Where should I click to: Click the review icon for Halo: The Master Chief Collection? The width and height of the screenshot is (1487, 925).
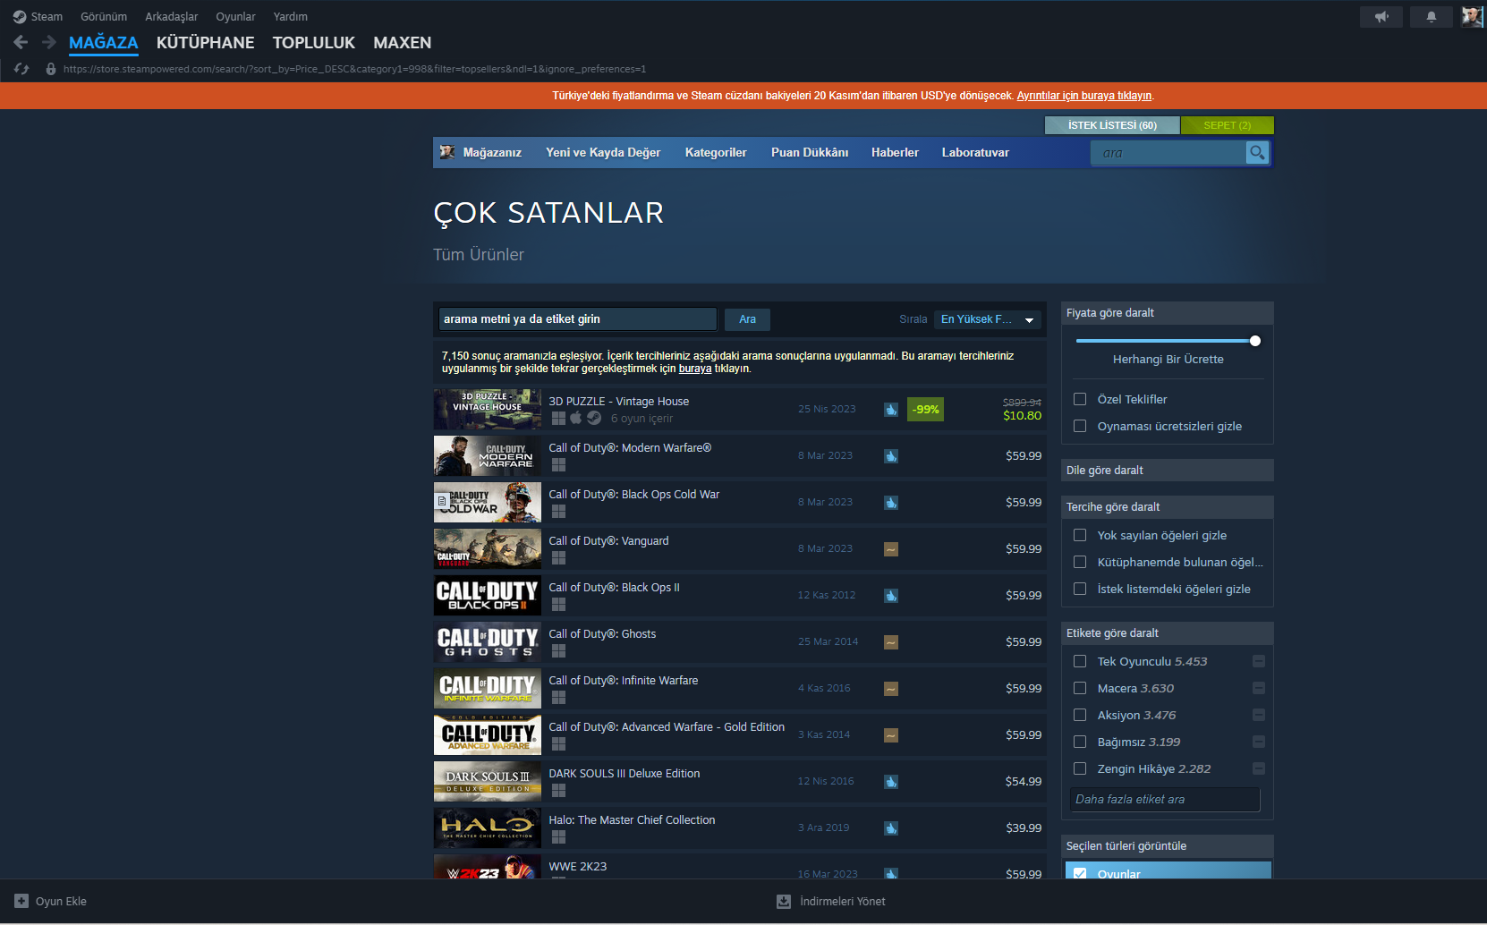(891, 828)
